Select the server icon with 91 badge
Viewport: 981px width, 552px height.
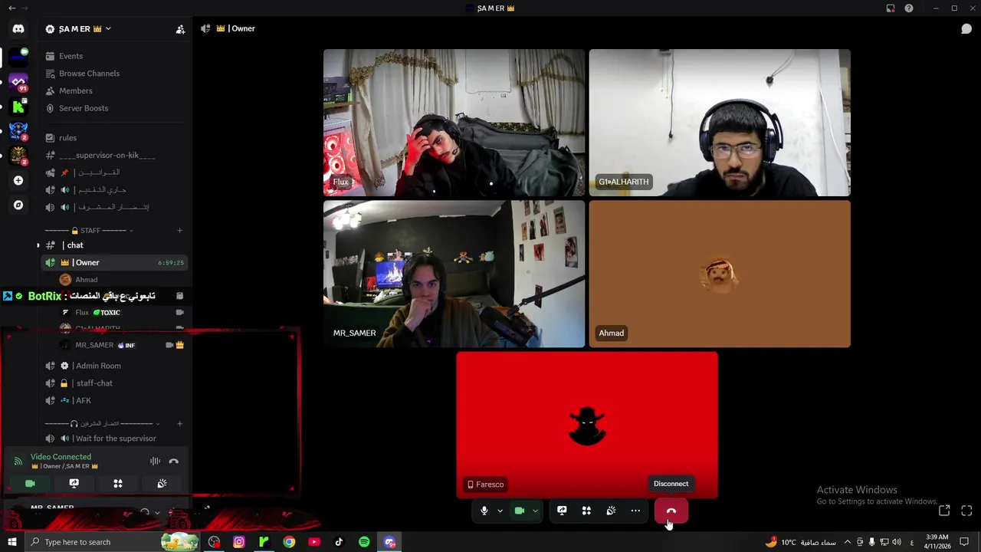click(18, 81)
